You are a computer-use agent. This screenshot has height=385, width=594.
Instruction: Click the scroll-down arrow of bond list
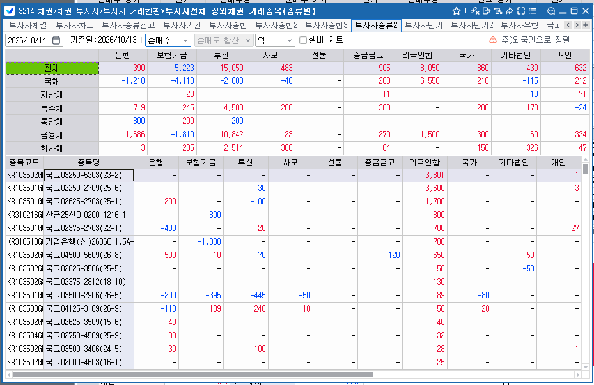coord(586,367)
